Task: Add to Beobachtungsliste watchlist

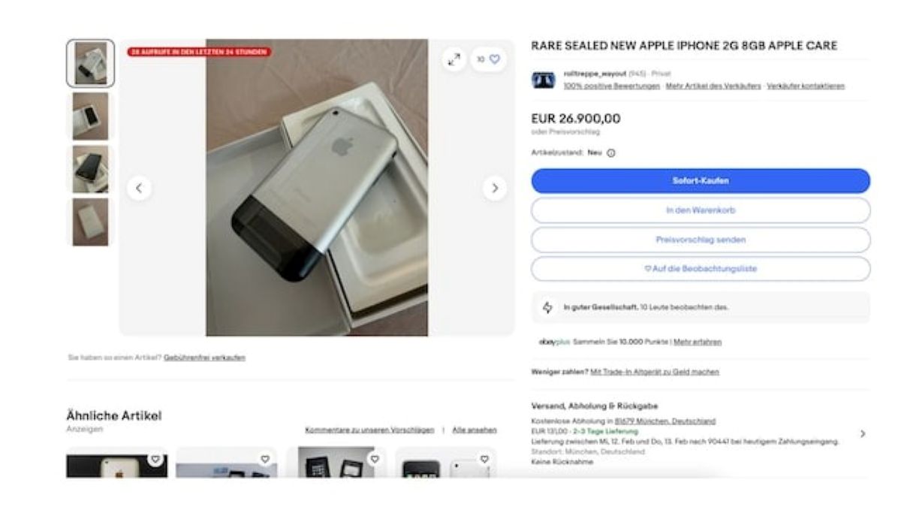Action: [701, 269]
